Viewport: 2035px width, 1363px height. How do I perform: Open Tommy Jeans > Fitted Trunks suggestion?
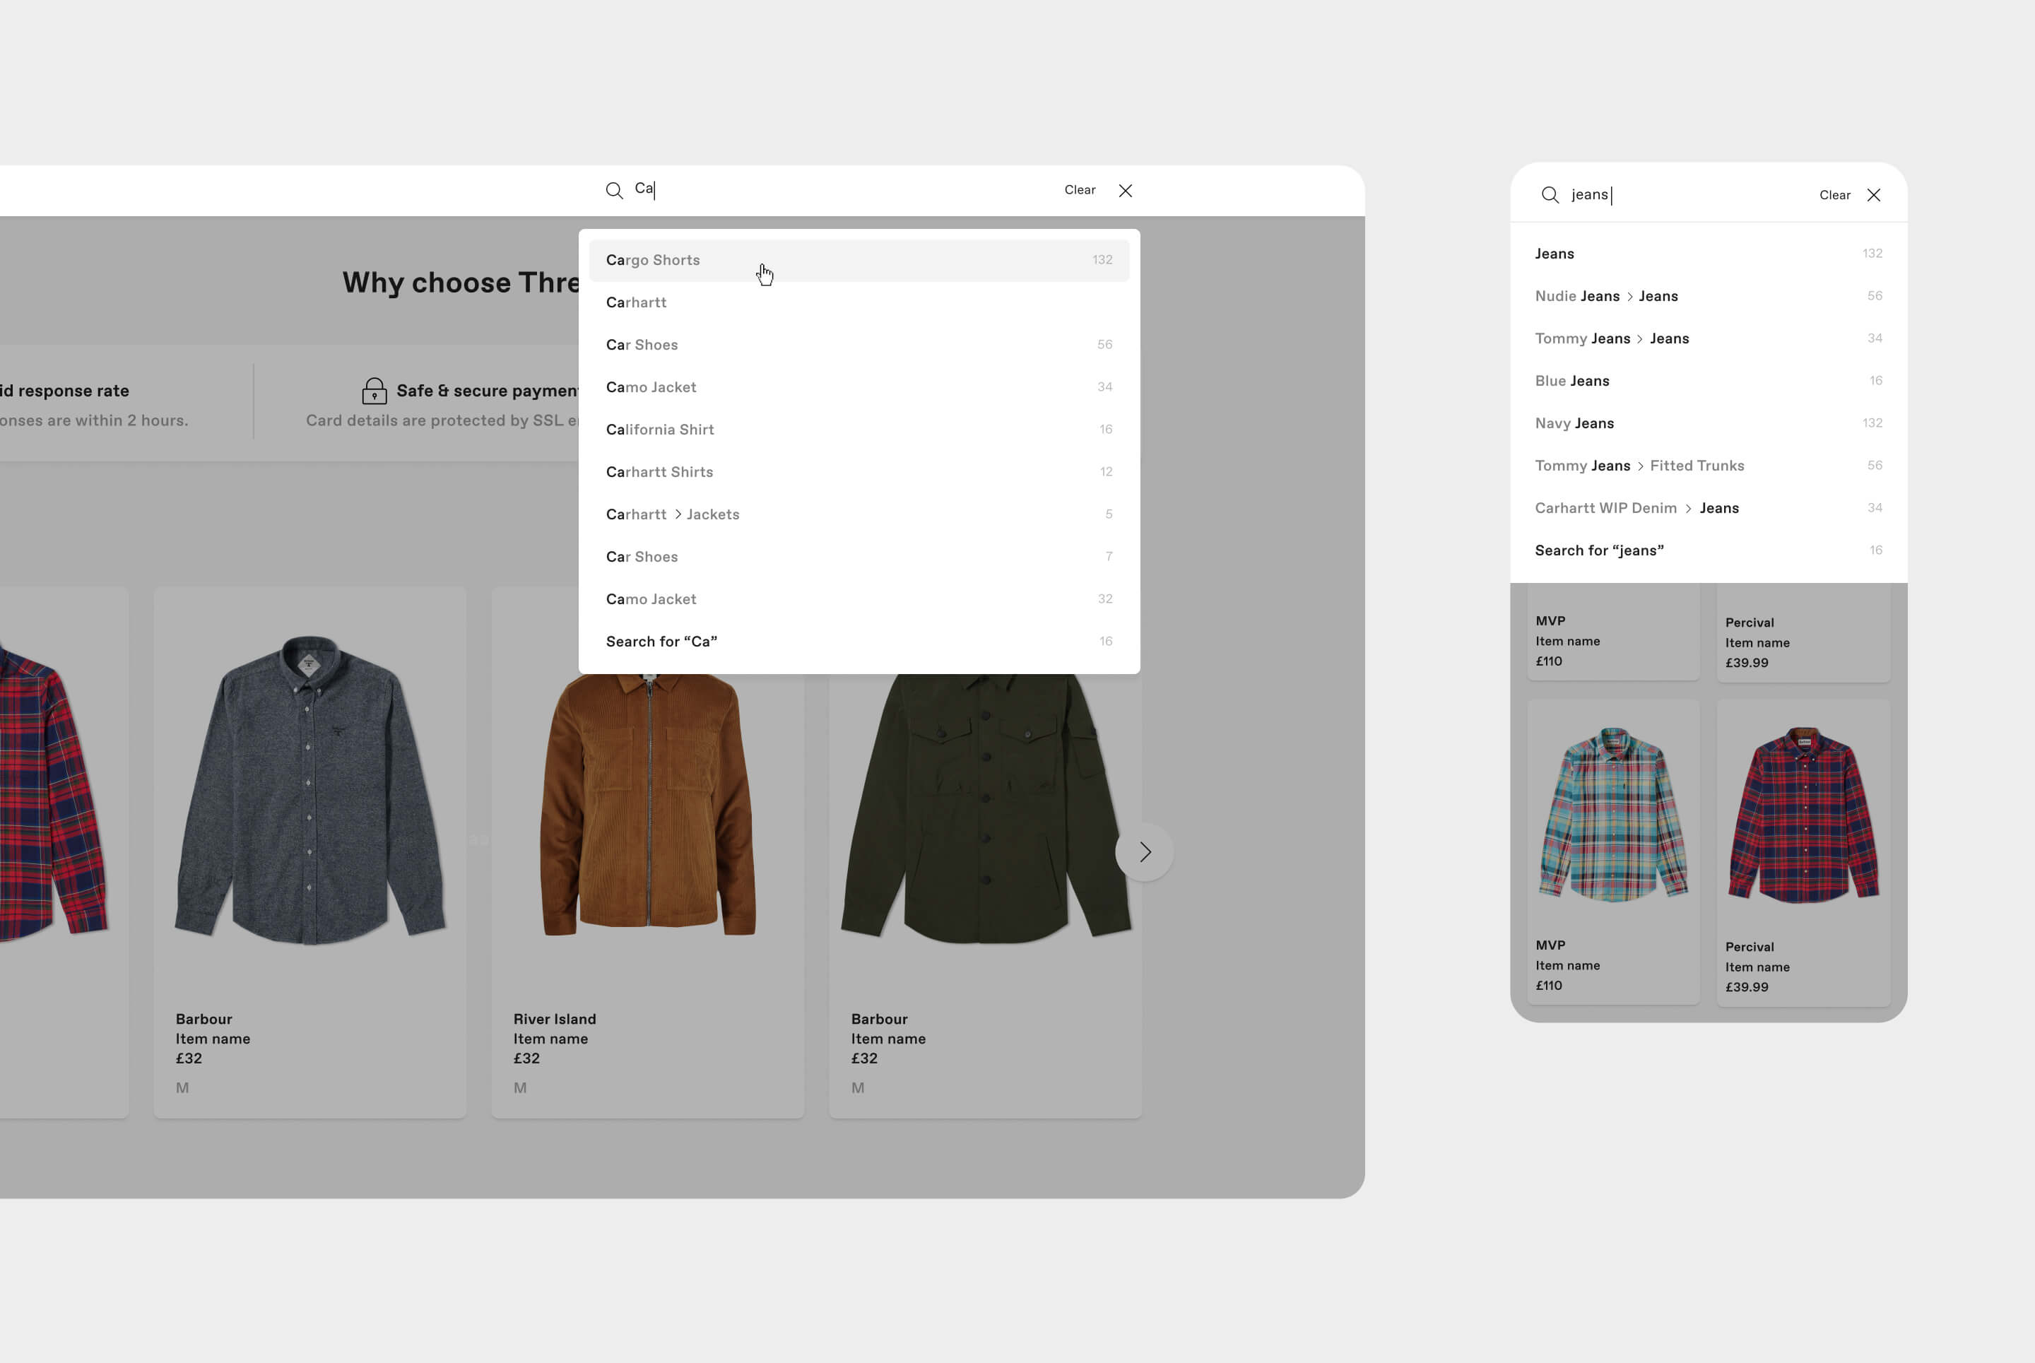(x=1639, y=466)
